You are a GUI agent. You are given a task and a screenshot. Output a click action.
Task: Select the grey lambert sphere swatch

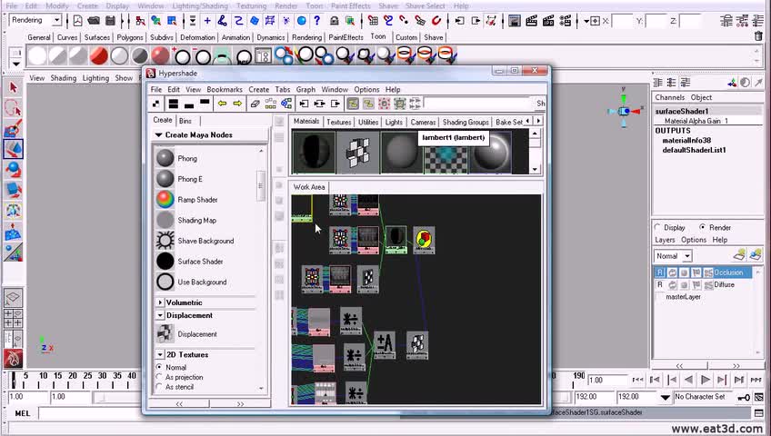pos(402,153)
